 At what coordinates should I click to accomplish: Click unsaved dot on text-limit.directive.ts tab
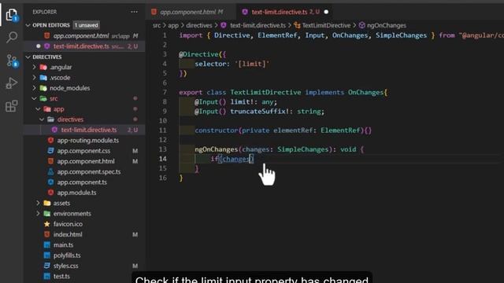pyautogui.click(x=326, y=13)
